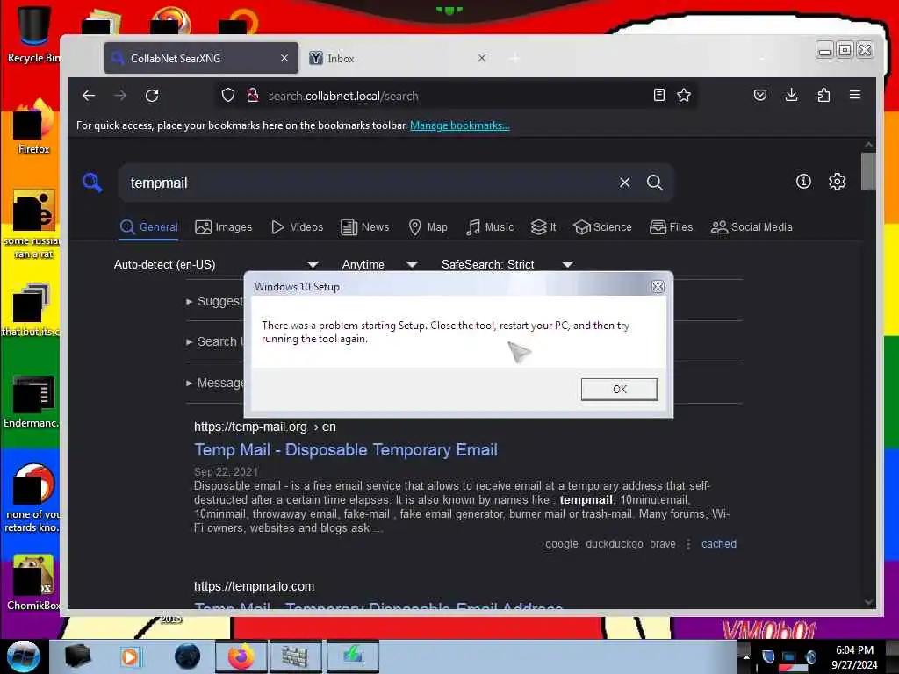Submit search with the magnifier button
Image resolution: width=899 pixels, height=674 pixels.
point(654,183)
